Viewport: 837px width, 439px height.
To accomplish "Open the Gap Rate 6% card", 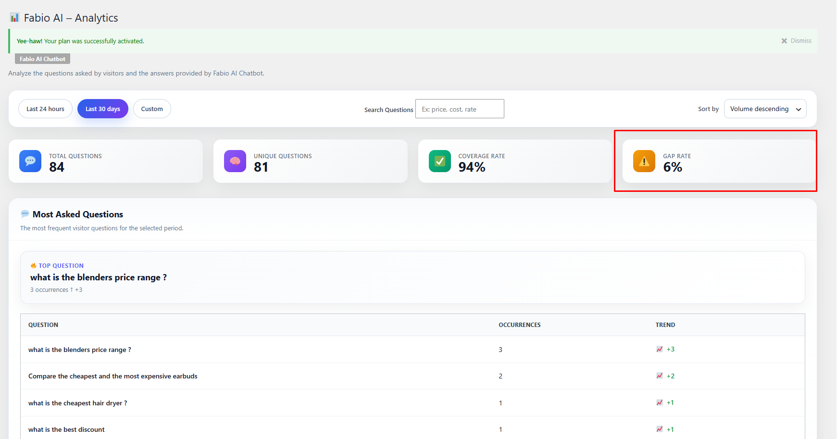I will [719, 161].
